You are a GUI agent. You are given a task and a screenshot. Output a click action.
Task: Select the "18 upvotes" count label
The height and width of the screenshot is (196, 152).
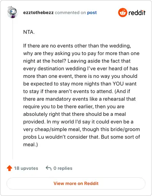(x=26, y=168)
